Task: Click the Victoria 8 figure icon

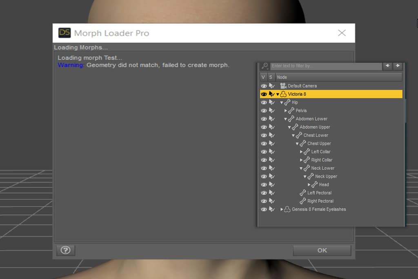Action: click(x=283, y=94)
